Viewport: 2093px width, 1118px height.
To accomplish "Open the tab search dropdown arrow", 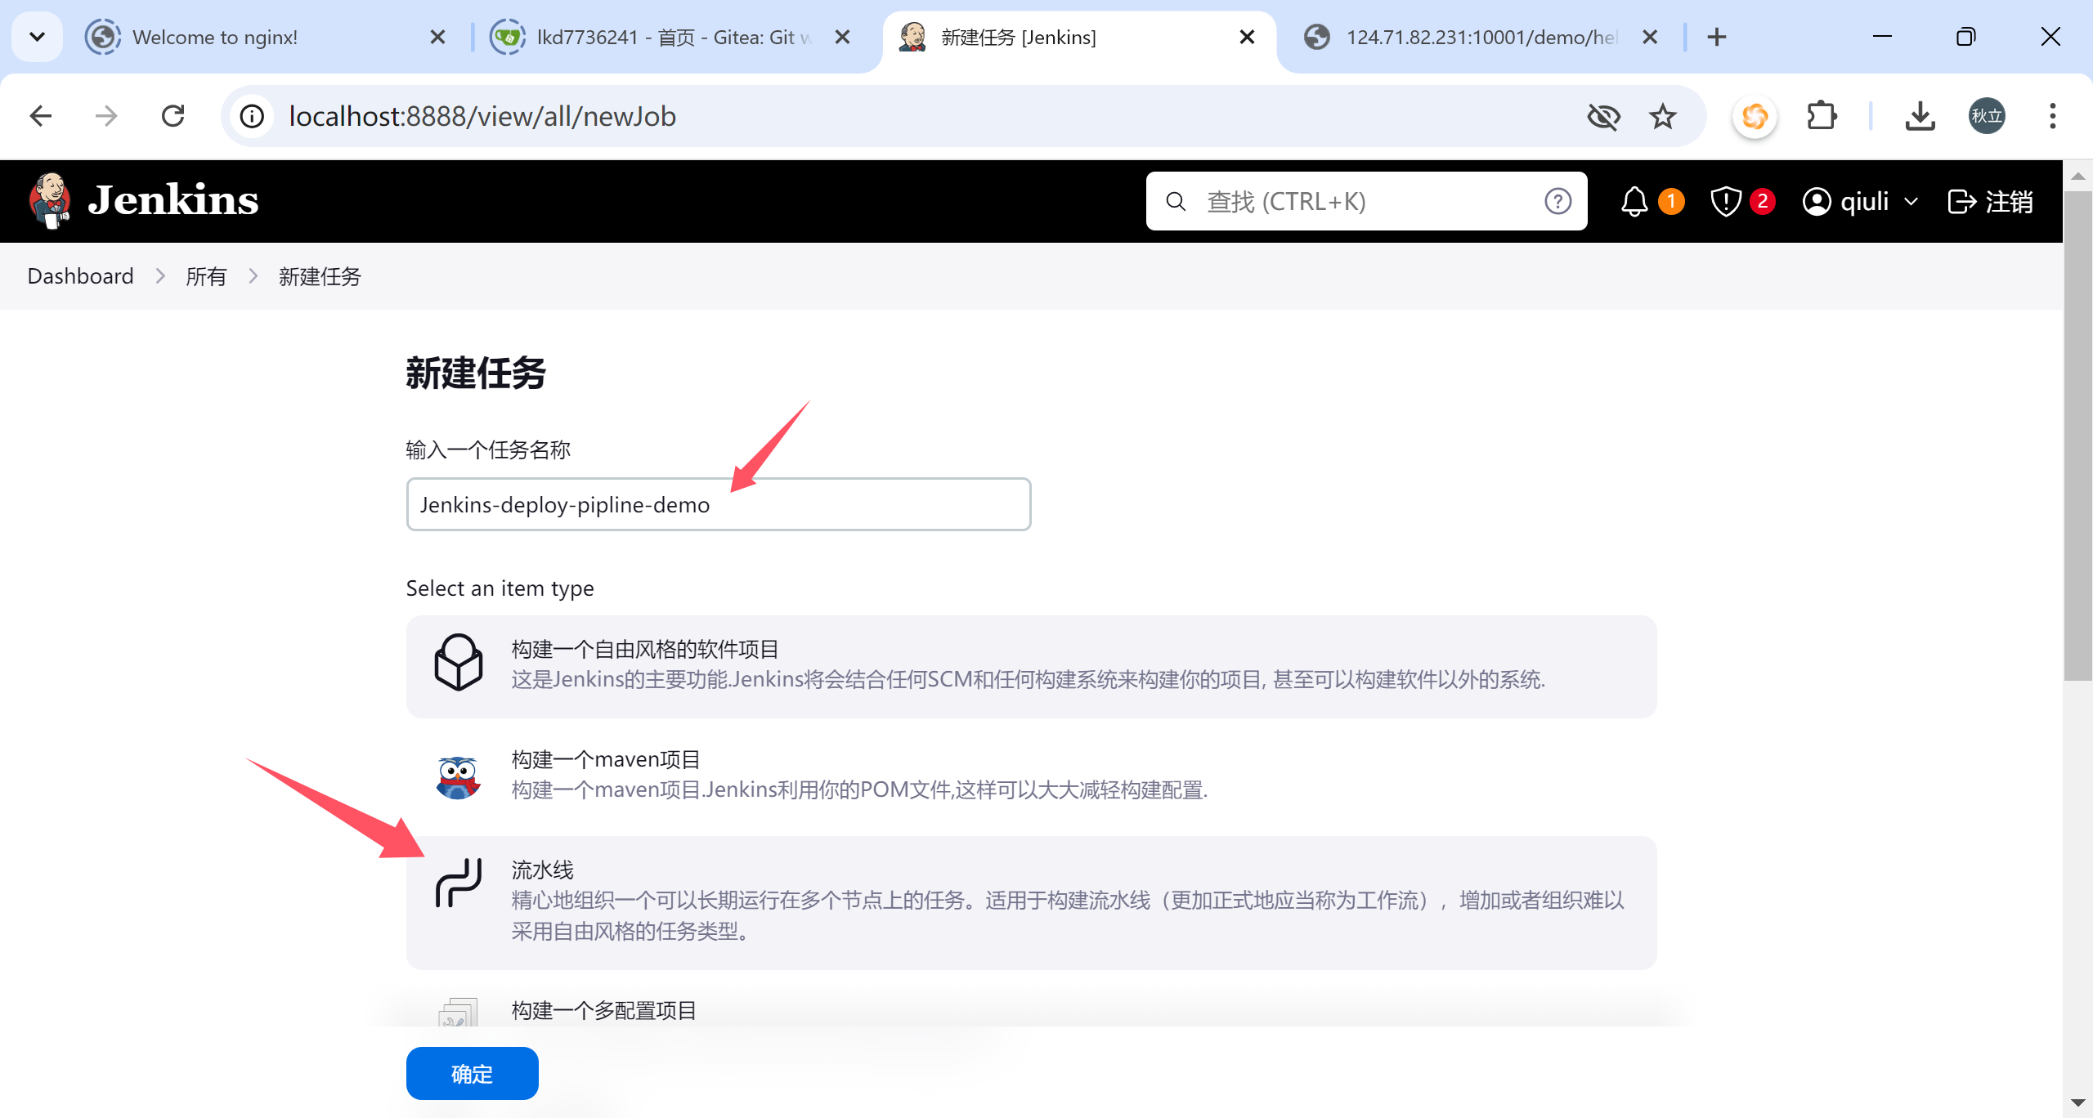I will 37,37.
